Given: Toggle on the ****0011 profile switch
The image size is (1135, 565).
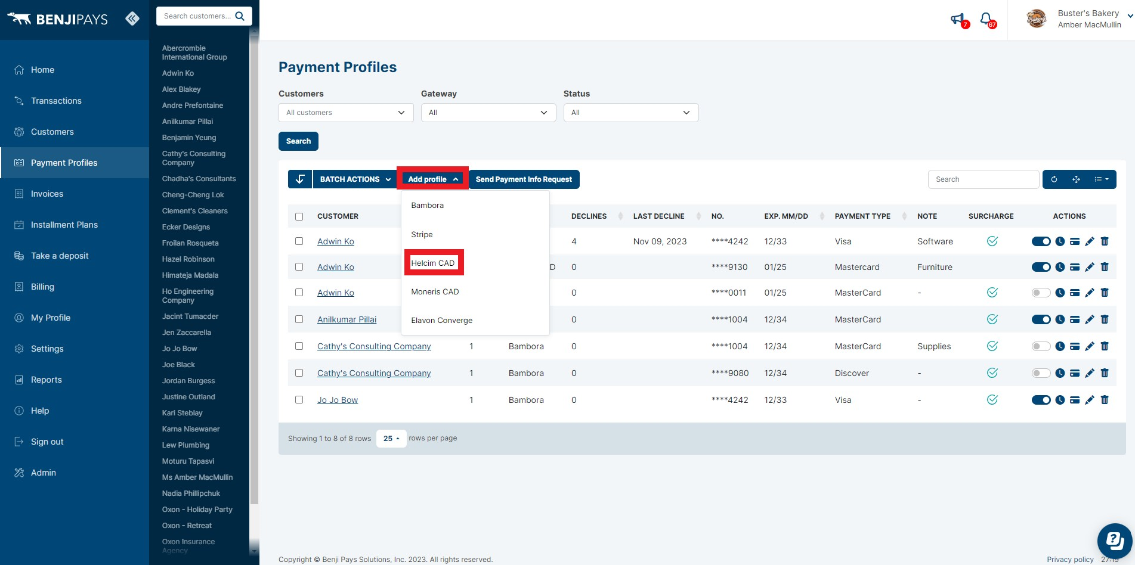Looking at the screenshot, I should pyautogui.click(x=1041, y=293).
